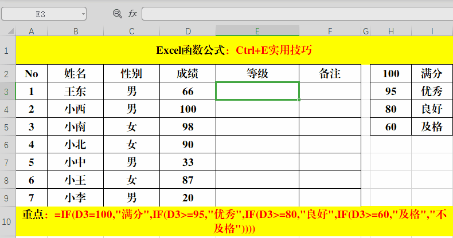Click the empty 等级 cell for 小西

(x=257, y=109)
